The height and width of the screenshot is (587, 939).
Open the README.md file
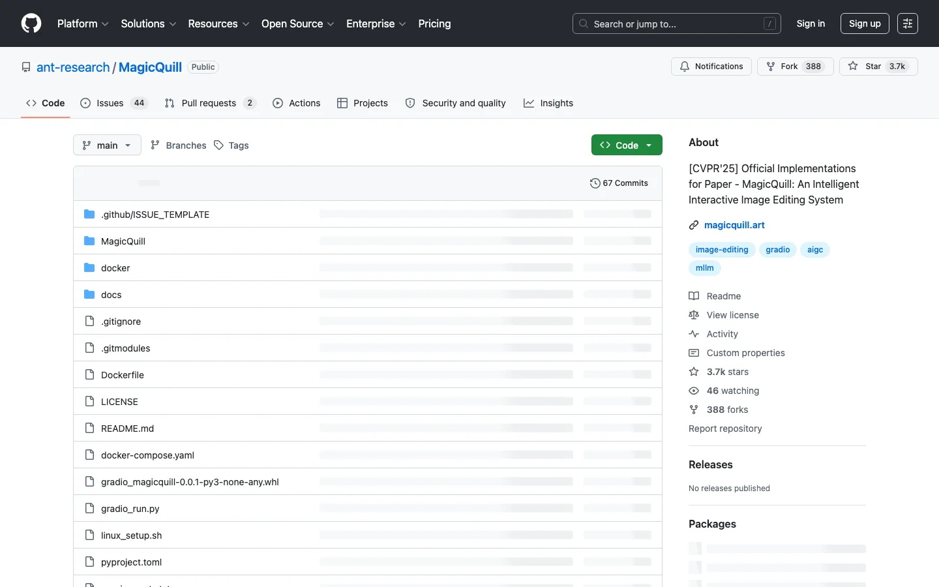(128, 429)
